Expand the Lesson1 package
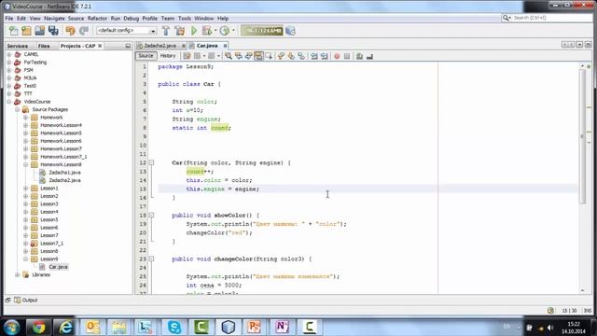Viewport: 597px width, 336px height. (x=25, y=189)
